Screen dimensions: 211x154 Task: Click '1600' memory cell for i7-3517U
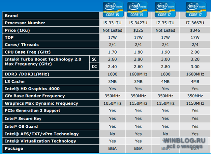tap(166, 74)
